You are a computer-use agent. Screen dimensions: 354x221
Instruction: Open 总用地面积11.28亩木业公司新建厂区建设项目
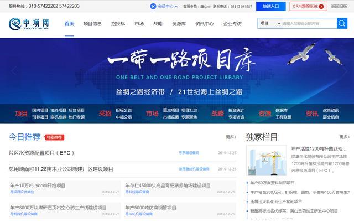tap(61, 169)
